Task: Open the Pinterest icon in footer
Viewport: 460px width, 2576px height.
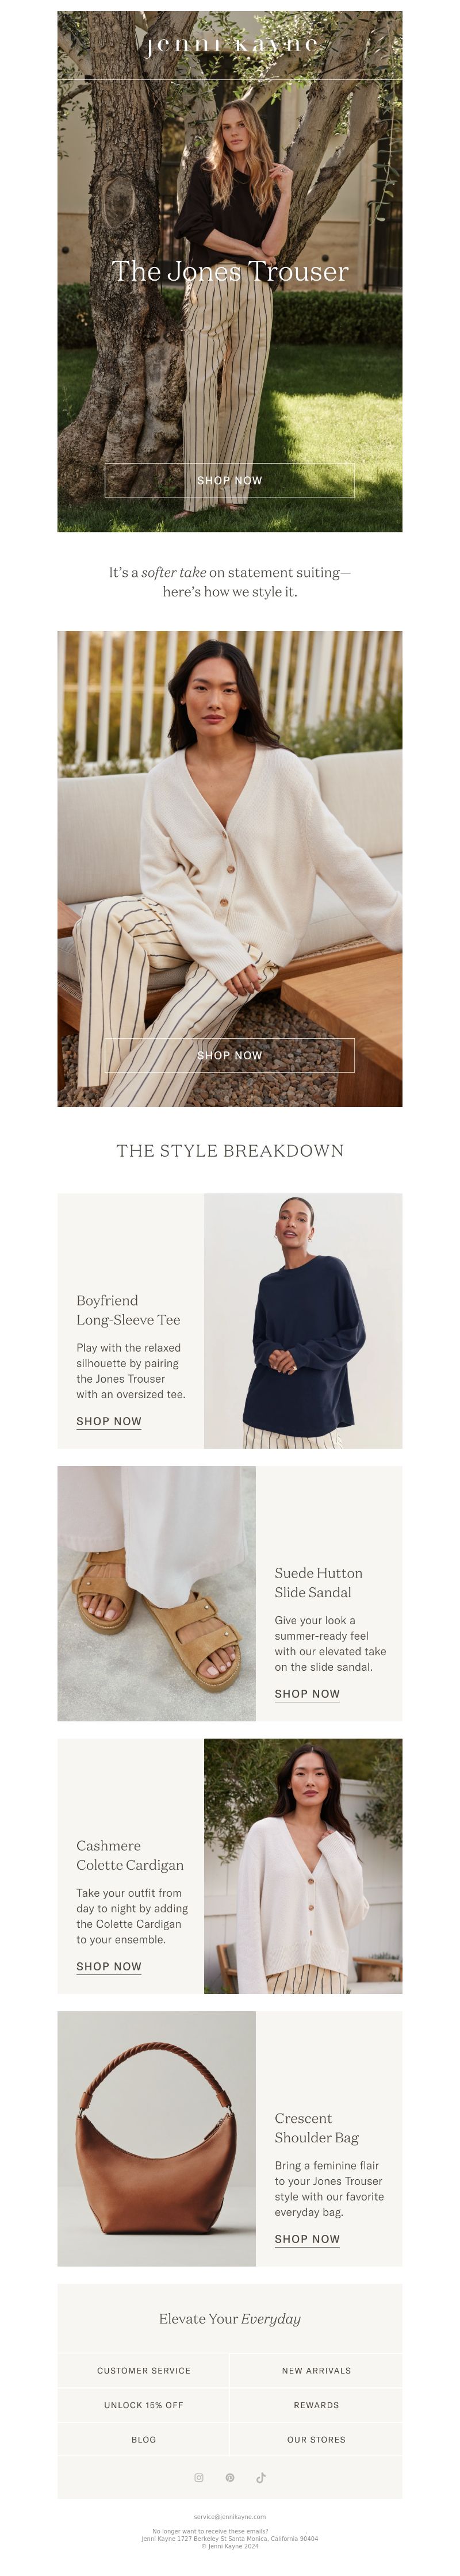Action: click(x=230, y=2477)
